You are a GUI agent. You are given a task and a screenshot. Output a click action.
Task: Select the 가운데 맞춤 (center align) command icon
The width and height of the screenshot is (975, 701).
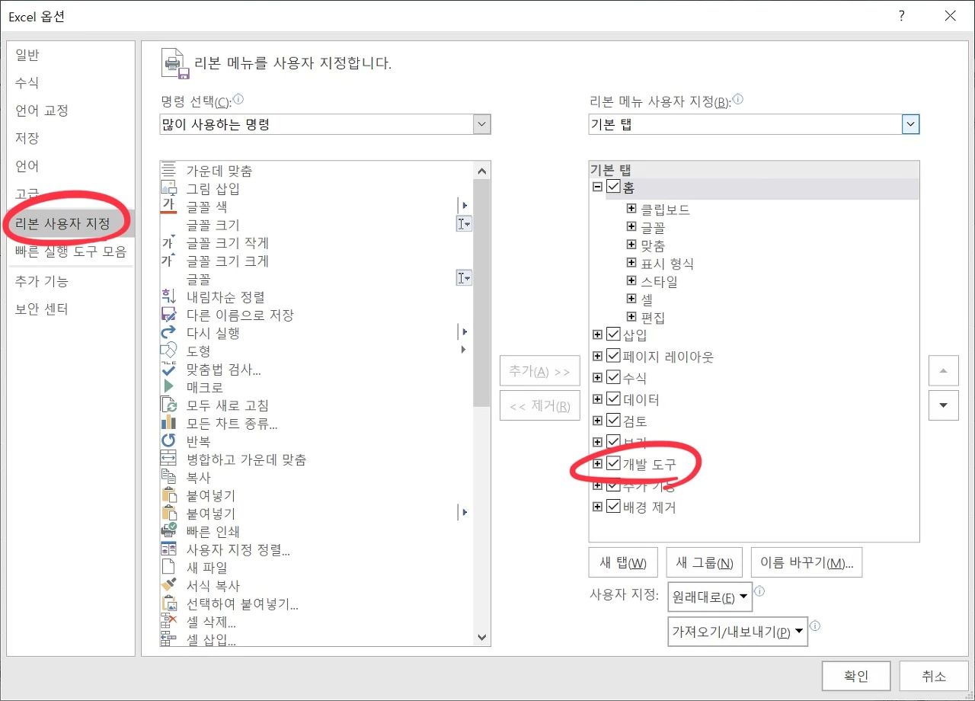tap(169, 171)
